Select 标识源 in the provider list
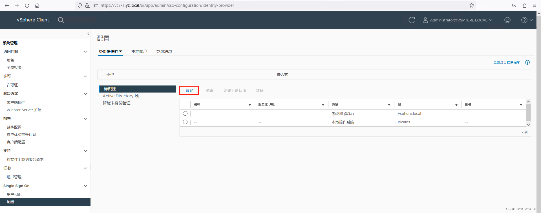 click(138, 89)
